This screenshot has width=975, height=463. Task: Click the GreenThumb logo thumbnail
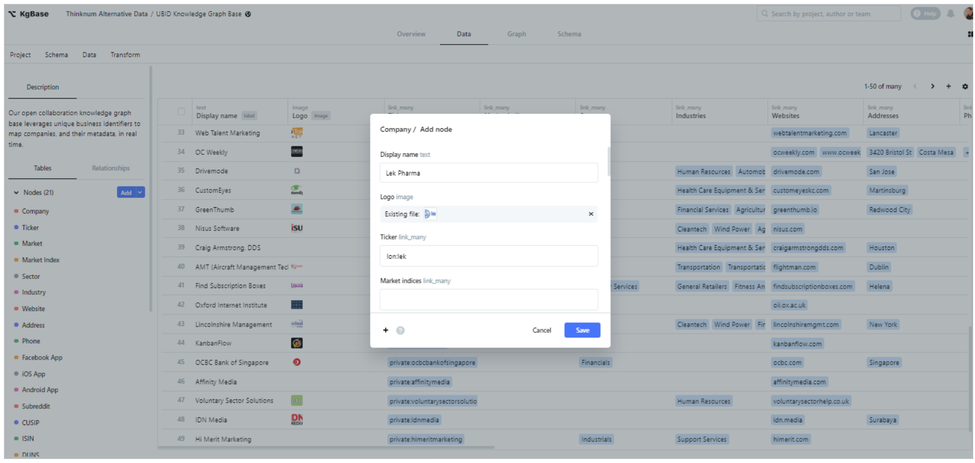(x=297, y=209)
